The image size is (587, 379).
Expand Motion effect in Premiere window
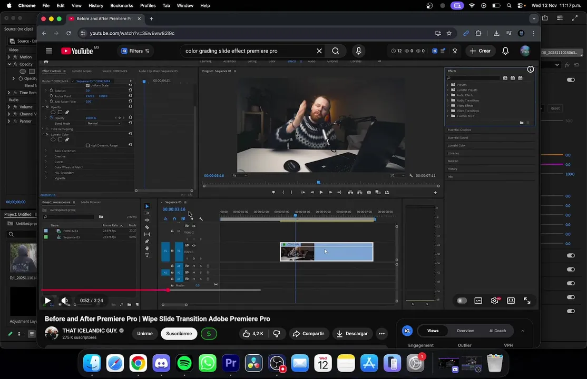pos(8,57)
